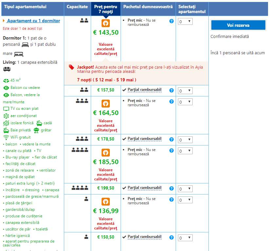Open quantity dropdown for € 157,50 offer
The width and height of the screenshot is (270, 251).
pos(185,91)
